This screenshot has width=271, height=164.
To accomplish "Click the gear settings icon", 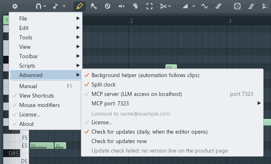I will coord(15,7).
